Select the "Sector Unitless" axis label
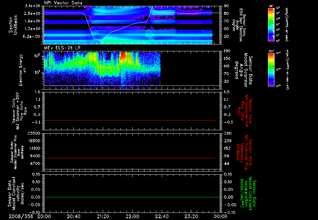Viewport: 318px width, 220px height. pyautogui.click(x=13, y=25)
